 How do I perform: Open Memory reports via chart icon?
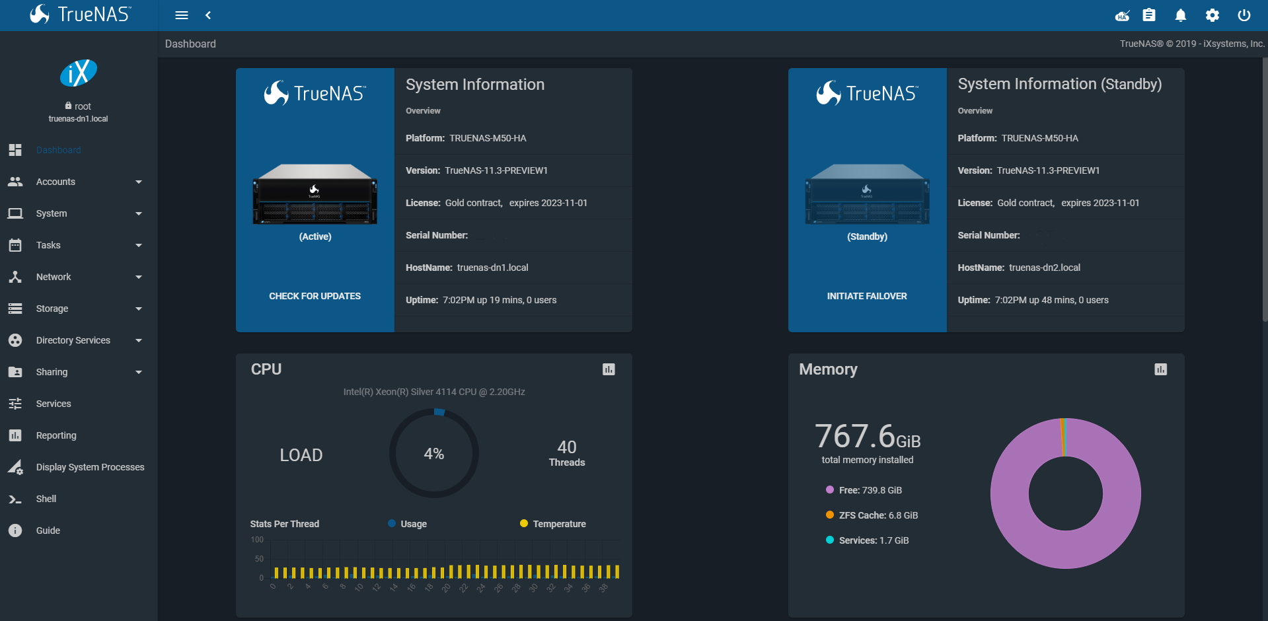point(1161,369)
